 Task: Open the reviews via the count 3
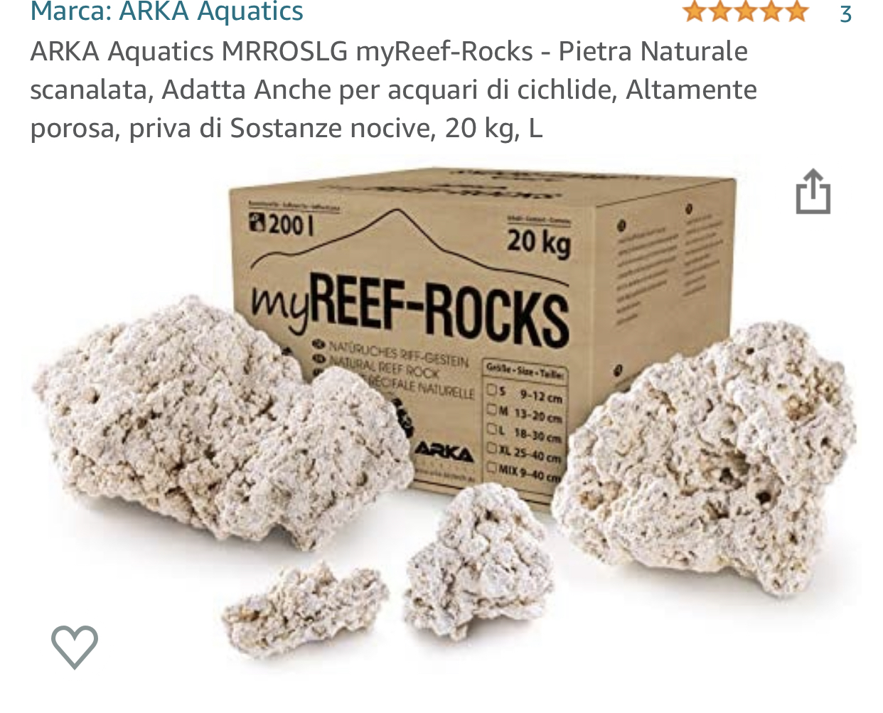[845, 14]
